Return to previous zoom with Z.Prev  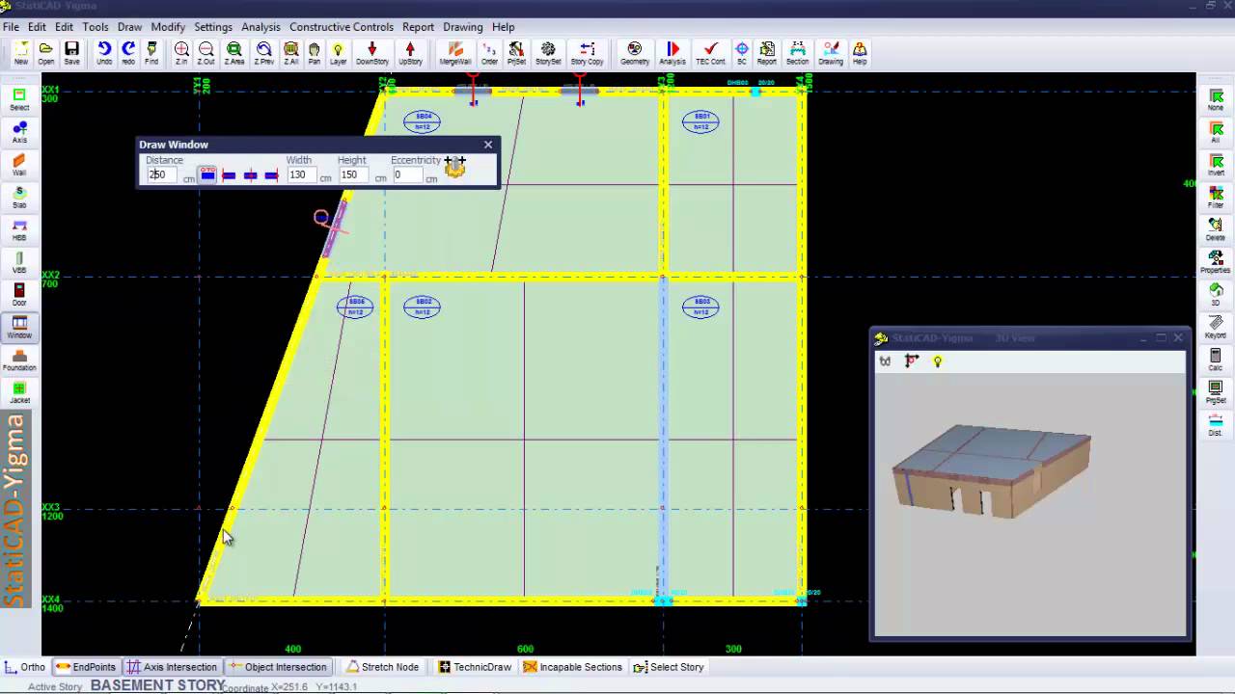[x=264, y=53]
